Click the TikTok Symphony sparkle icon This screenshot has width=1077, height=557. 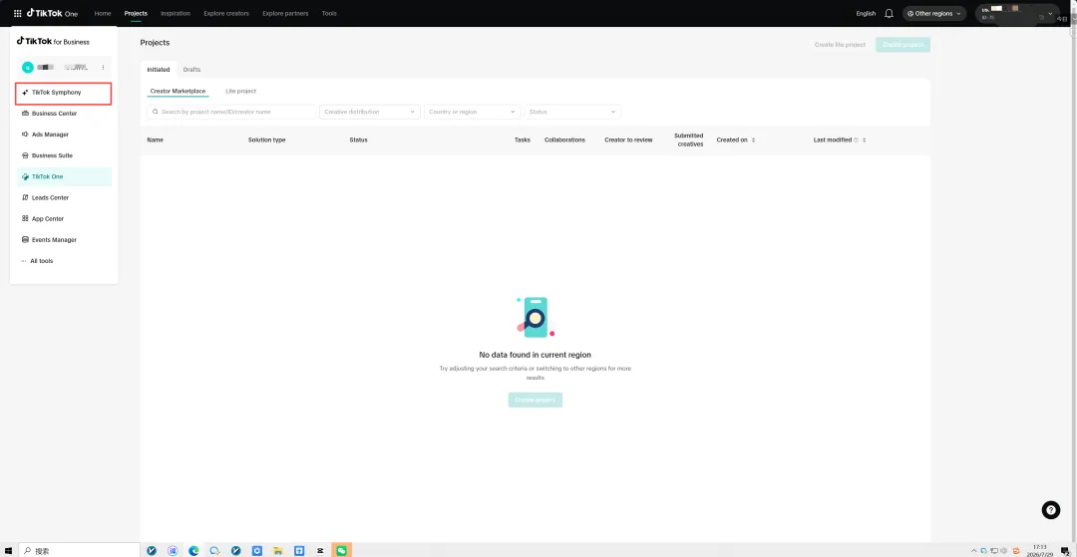(x=25, y=92)
